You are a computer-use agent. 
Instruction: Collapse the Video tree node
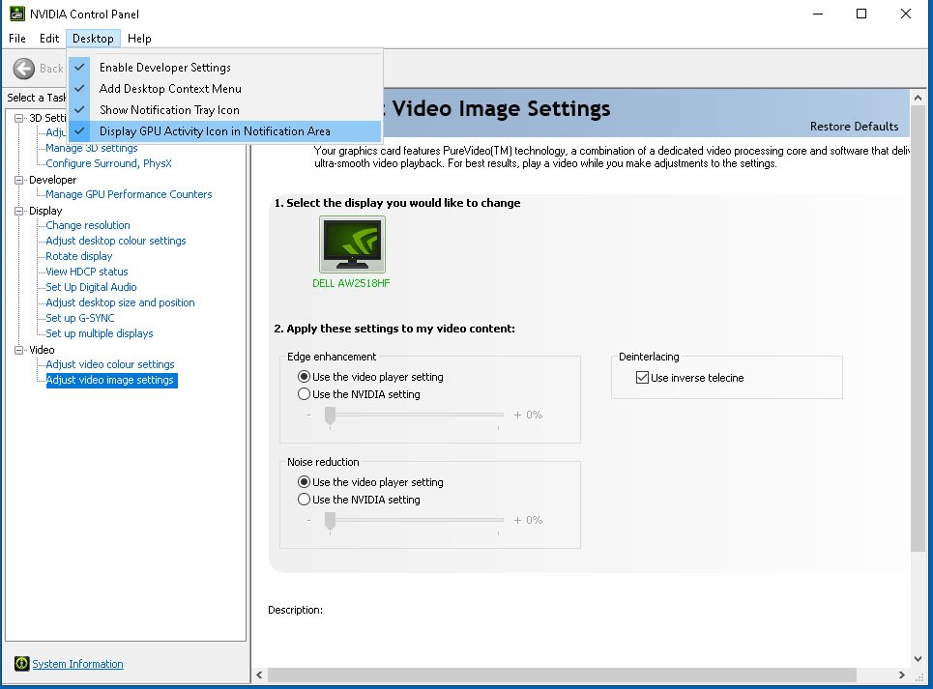(x=19, y=350)
